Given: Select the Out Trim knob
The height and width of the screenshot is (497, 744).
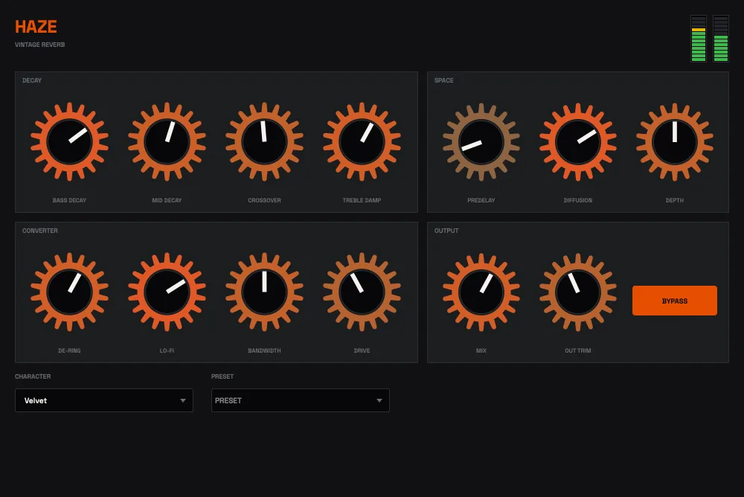Looking at the screenshot, I should [x=578, y=292].
